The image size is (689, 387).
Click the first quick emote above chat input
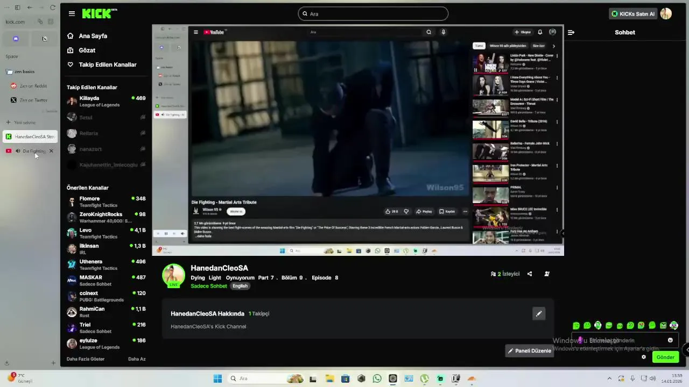pos(576,325)
